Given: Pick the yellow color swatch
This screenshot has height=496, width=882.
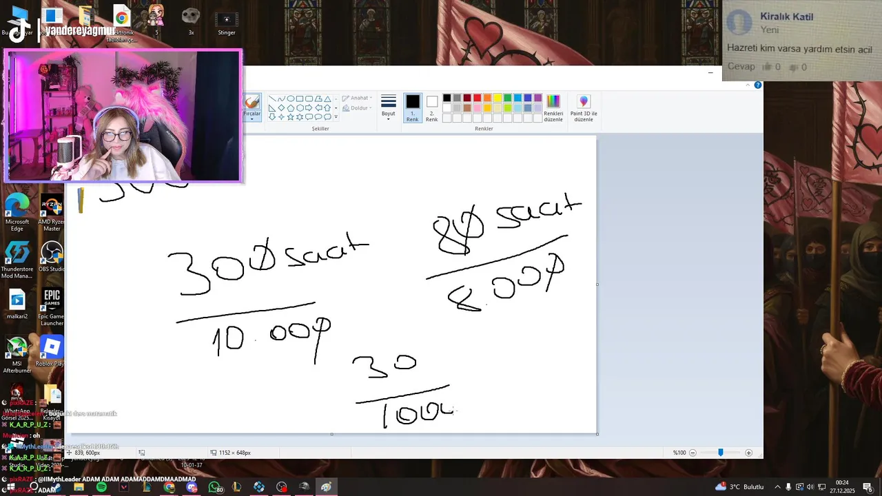Looking at the screenshot, I should [x=497, y=98].
